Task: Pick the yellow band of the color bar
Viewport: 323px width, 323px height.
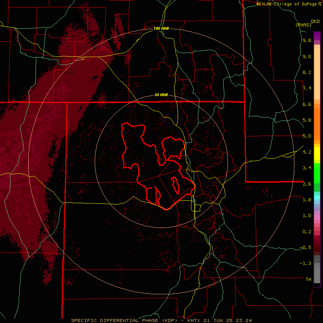Action: pyautogui.click(x=317, y=154)
